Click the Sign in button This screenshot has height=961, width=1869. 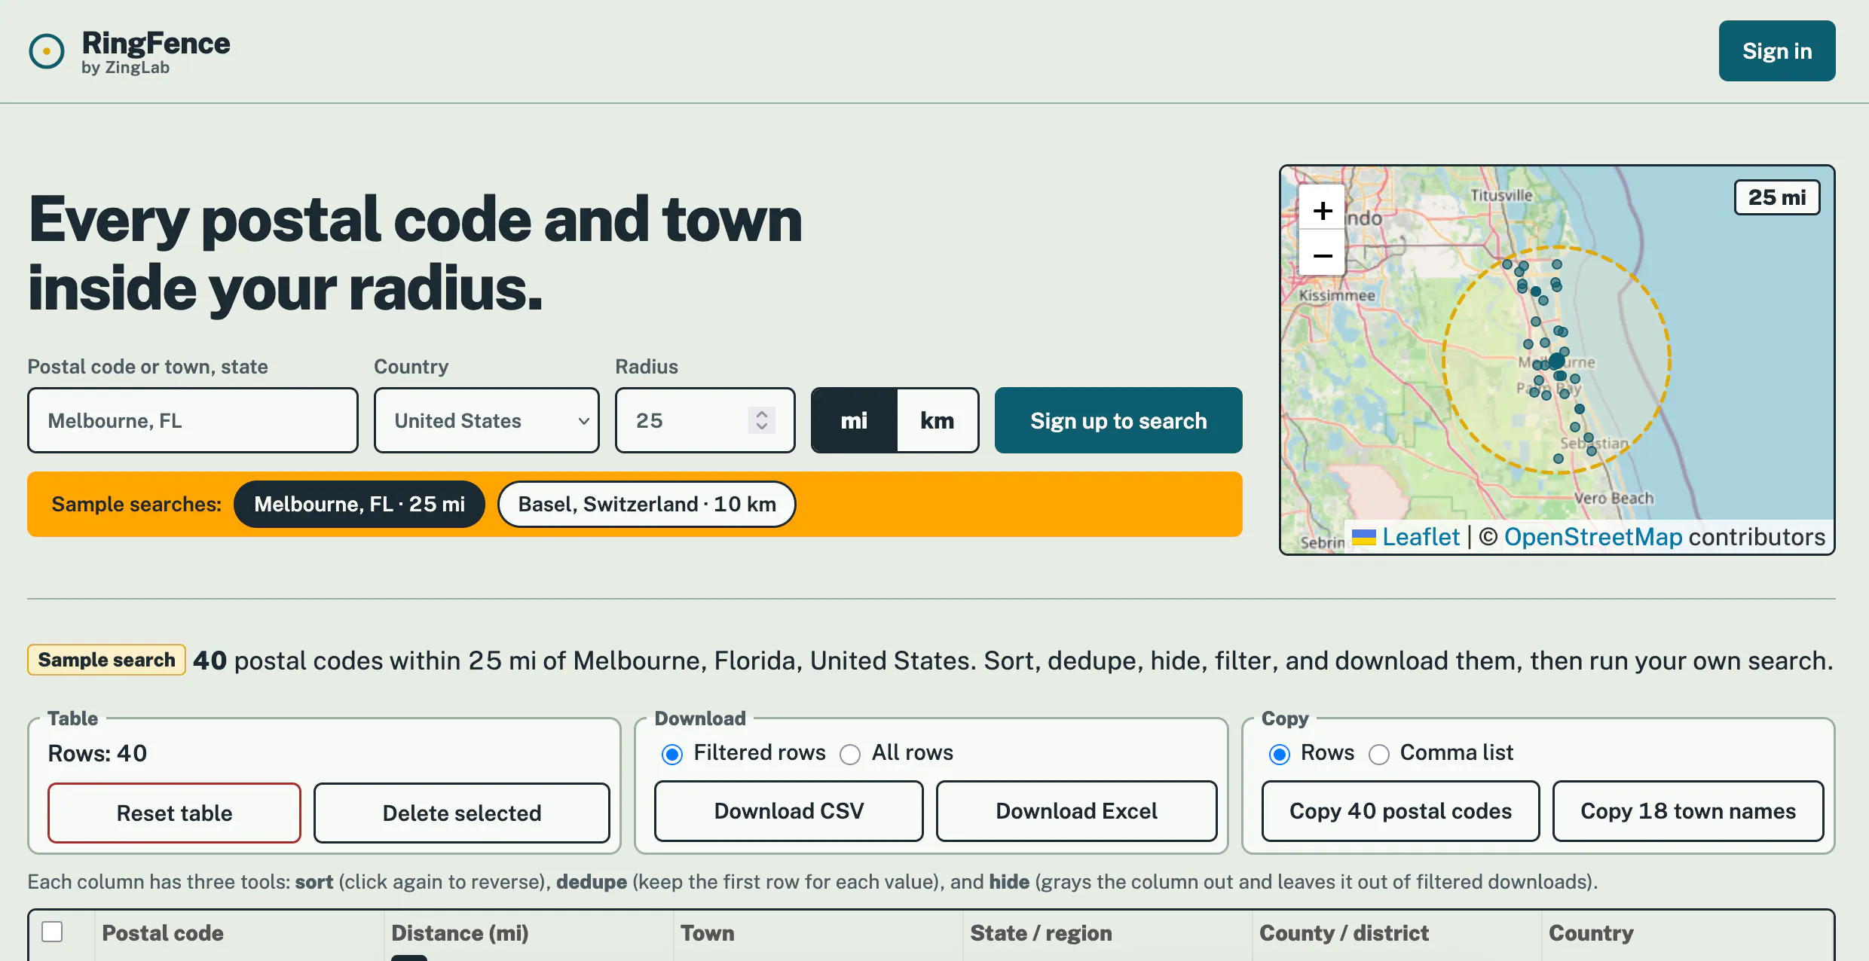[x=1777, y=50]
